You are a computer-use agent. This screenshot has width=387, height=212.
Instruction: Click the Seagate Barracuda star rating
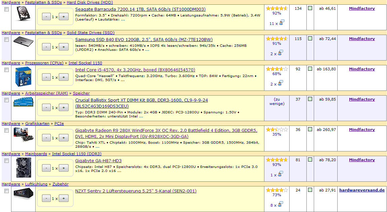277,8
